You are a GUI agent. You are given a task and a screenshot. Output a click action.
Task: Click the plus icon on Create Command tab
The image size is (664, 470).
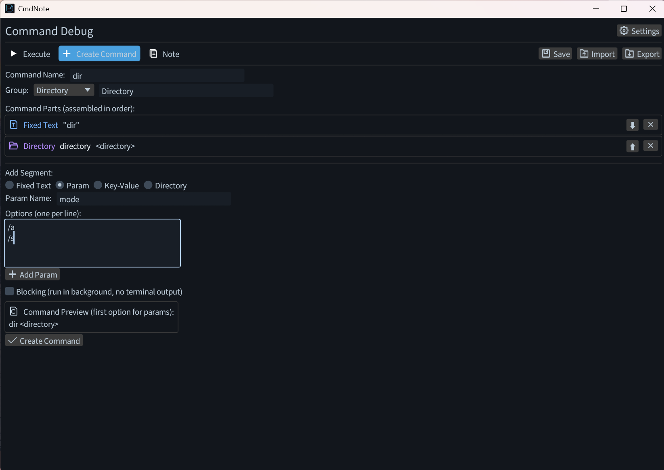(x=67, y=54)
